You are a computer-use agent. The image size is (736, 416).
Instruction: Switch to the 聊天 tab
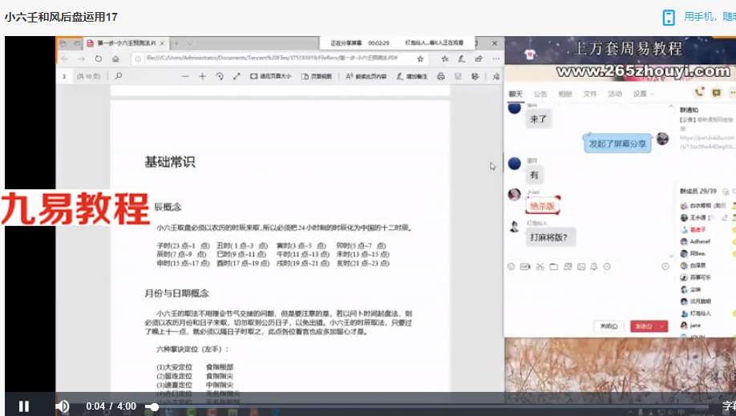pos(516,94)
